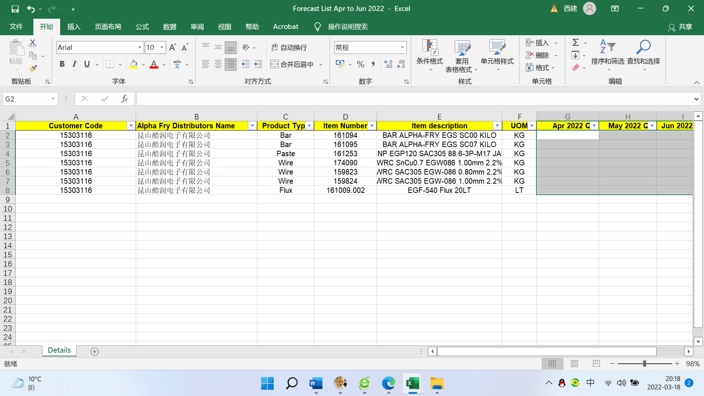704x396 pixels.
Task: Toggle Underline formatting
Action: 87,64
